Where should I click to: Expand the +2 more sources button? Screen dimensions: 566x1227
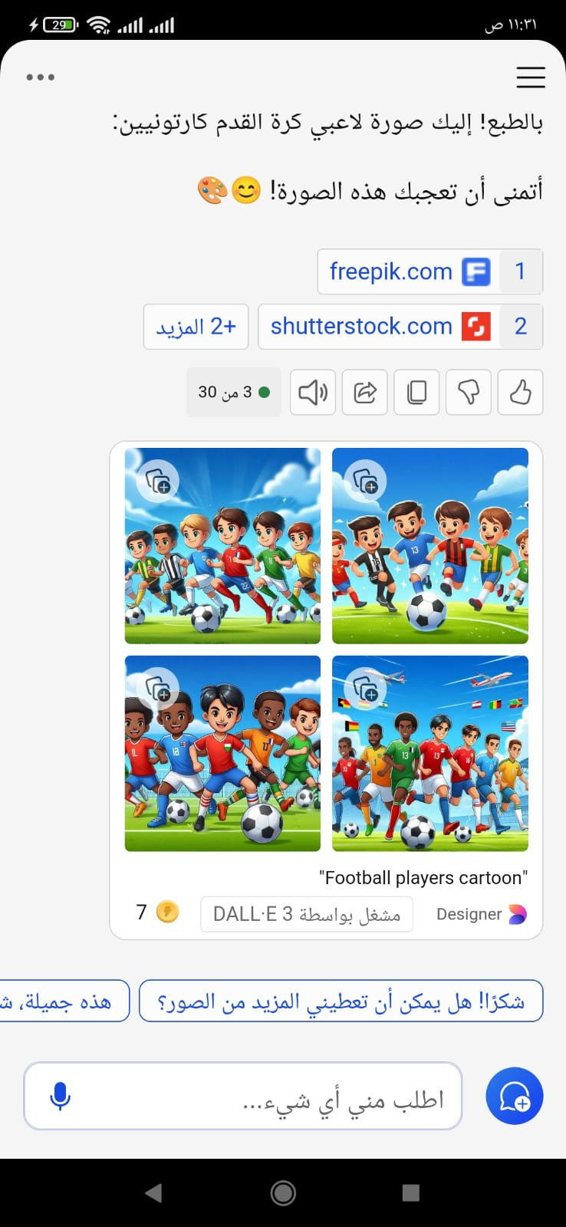[196, 327]
